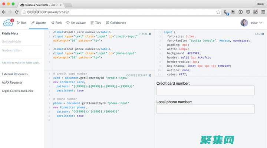This screenshot has height=148, width=267.
Task: Expand the oskar account dropdown
Action: tap(261, 23)
